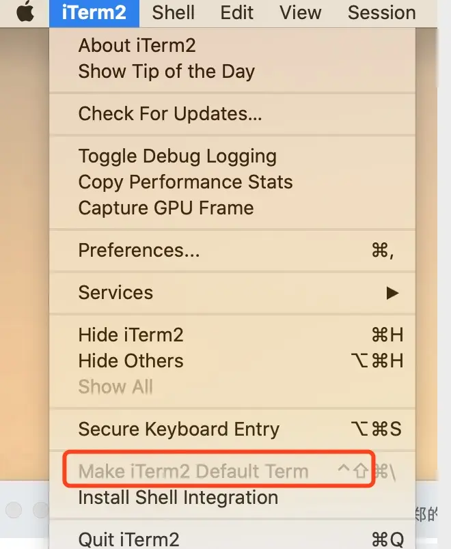The image size is (451, 549).
Task: Select Install Shell Integration
Action: point(178,498)
